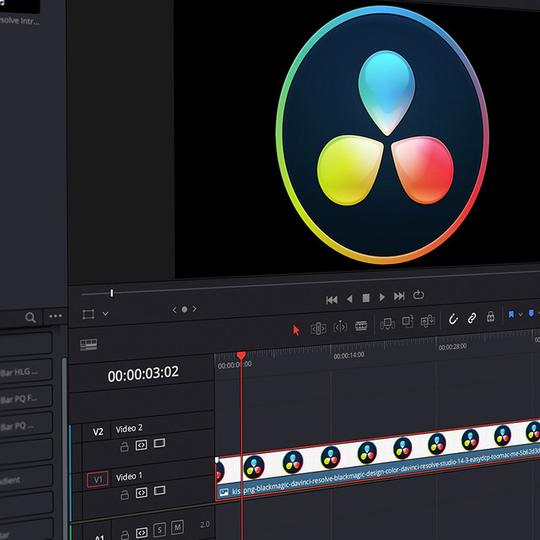
Task: Mute the A1 audio track
Action: [177, 526]
